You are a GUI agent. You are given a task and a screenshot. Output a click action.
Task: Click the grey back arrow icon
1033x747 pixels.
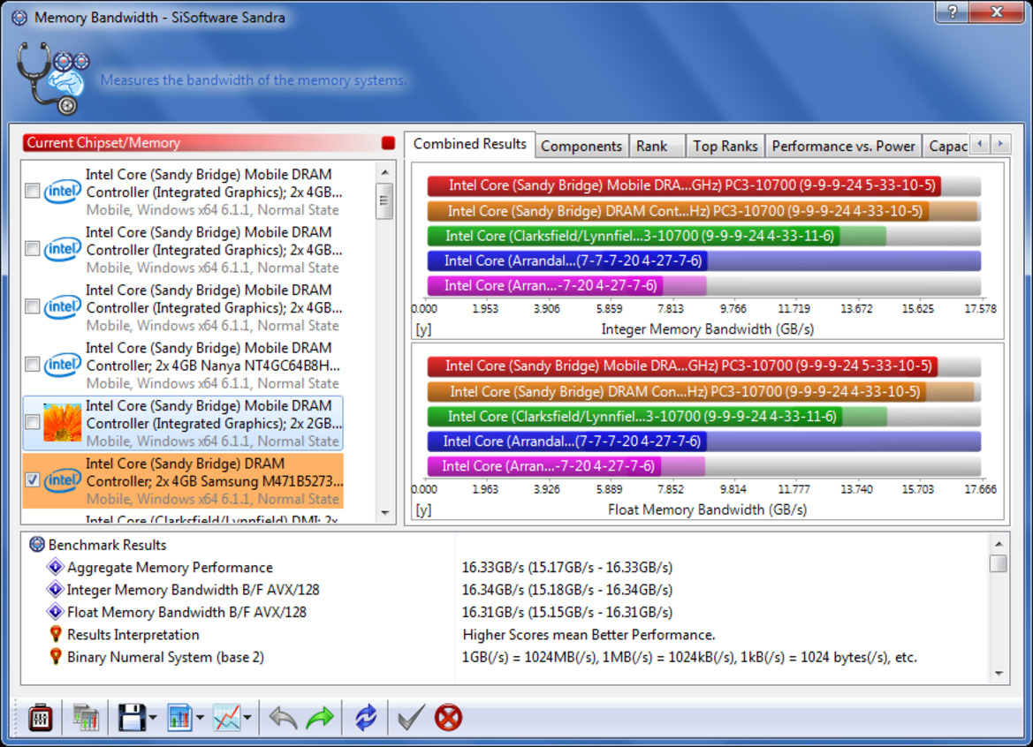(284, 717)
